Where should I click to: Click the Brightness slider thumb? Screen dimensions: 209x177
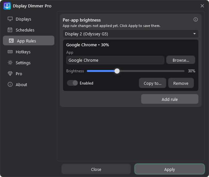tap(117, 71)
